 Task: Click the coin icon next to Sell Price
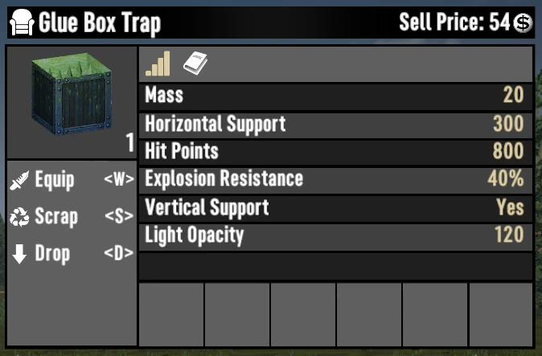tap(523, 23)
